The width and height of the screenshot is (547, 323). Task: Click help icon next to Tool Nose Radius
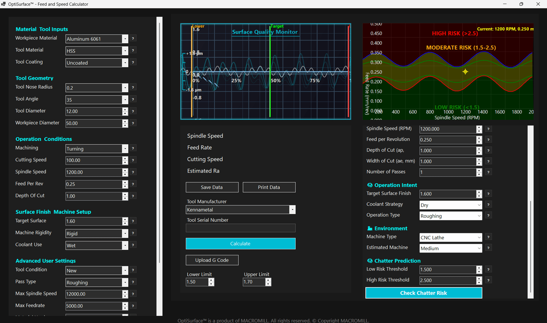133,87
